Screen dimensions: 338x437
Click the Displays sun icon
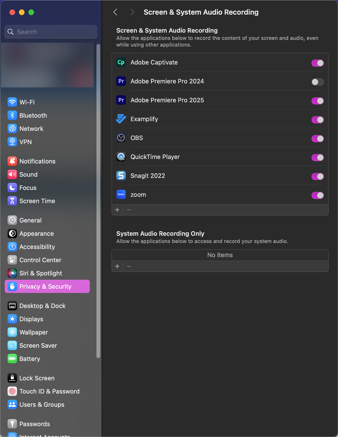point(12,319)
